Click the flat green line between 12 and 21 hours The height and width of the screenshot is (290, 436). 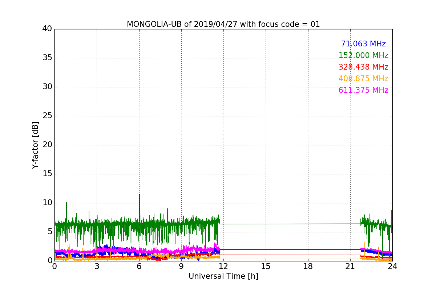coord(290,224)
